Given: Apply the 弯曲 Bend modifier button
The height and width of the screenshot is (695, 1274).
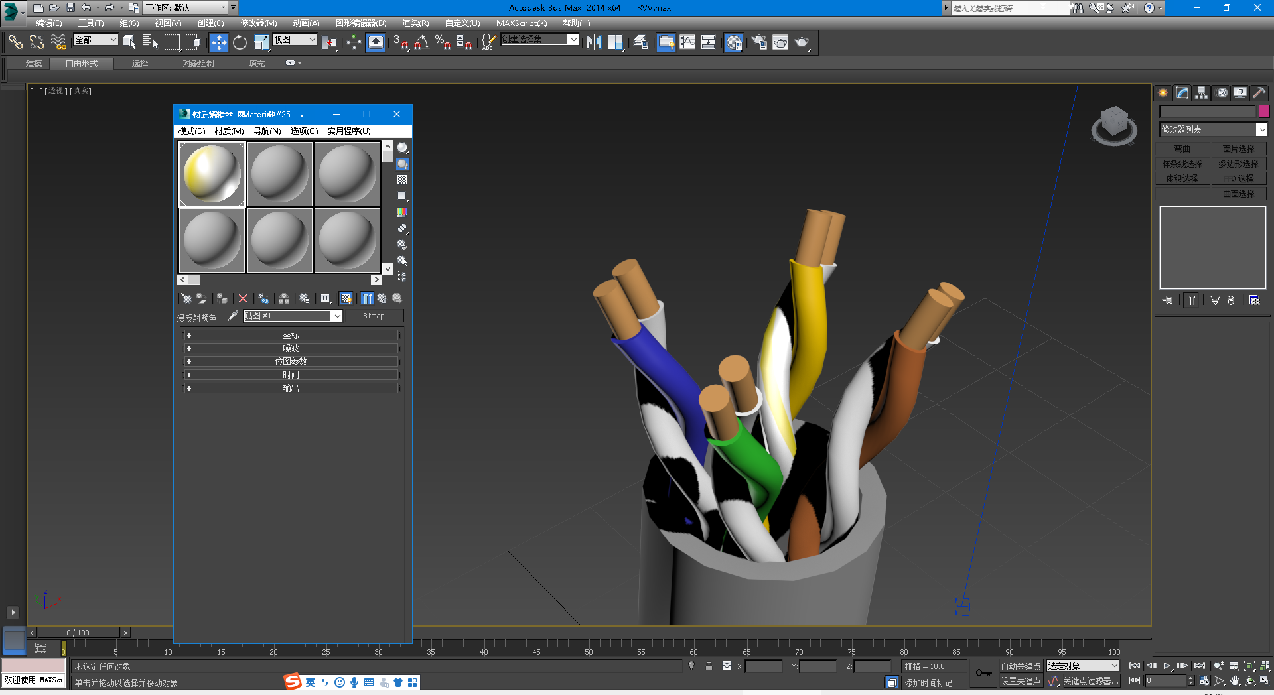Looking at the screenshot, I should coord(1182,148).
